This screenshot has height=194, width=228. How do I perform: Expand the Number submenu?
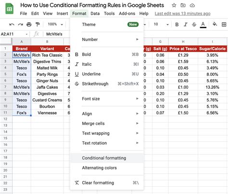coord(107,40)
